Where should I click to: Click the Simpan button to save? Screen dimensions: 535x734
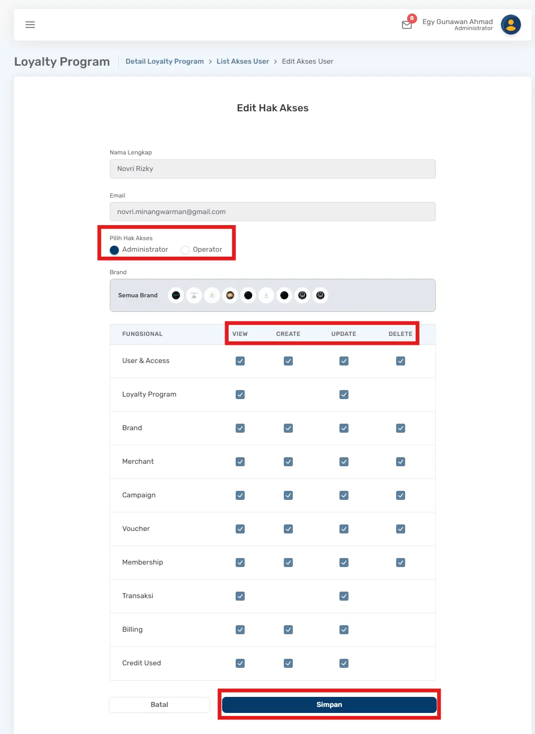pos(329,704)
